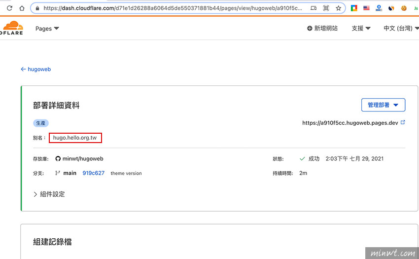Click external link icon beside pages.dev URL
The image size is (419, 259).
tap(403, 122)
